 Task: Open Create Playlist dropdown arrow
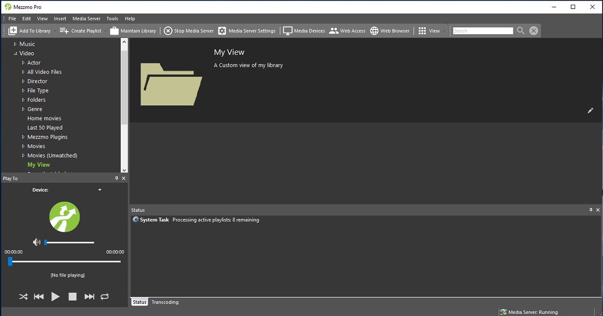tap(106, 31)
